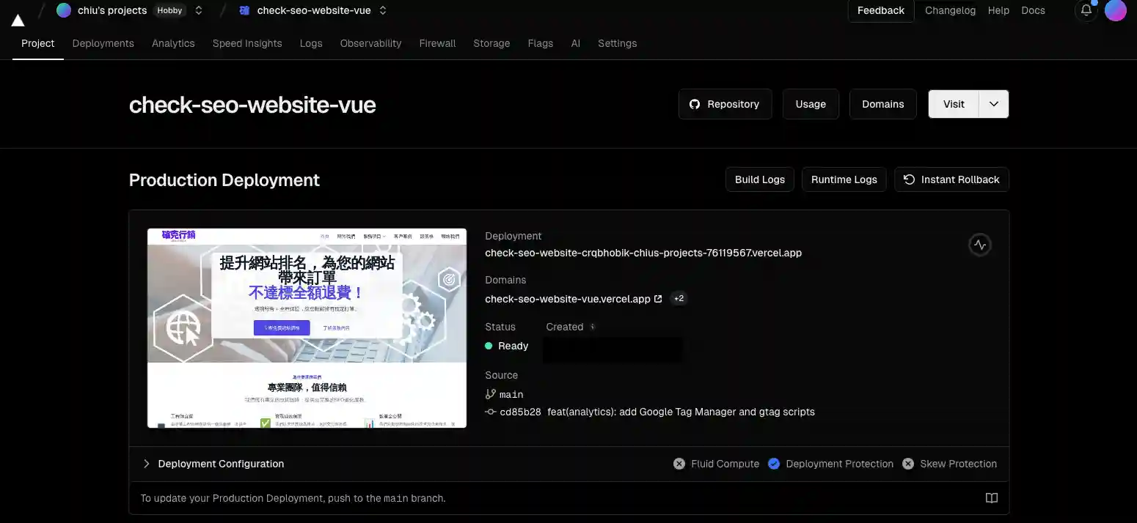Open the user avatar menu
Image resolution: width=1137 pixels, height=523 pixels.
pos(1115,10)
